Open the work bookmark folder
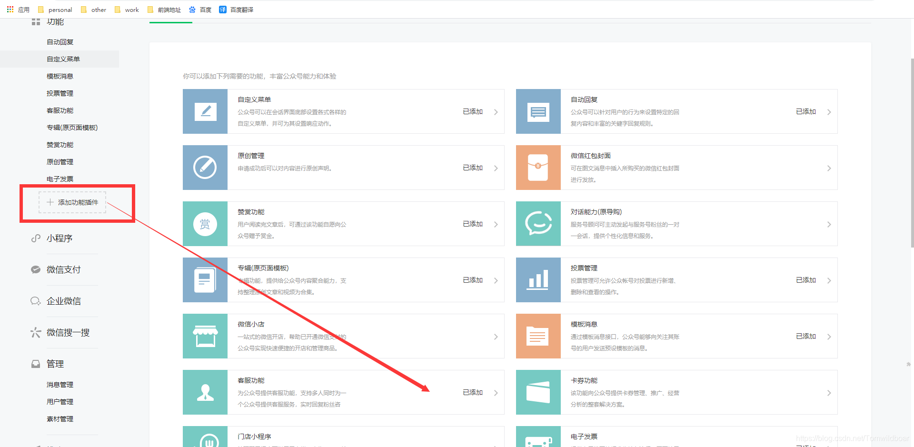Screen dimensions: 914x447 pos(127,10)
